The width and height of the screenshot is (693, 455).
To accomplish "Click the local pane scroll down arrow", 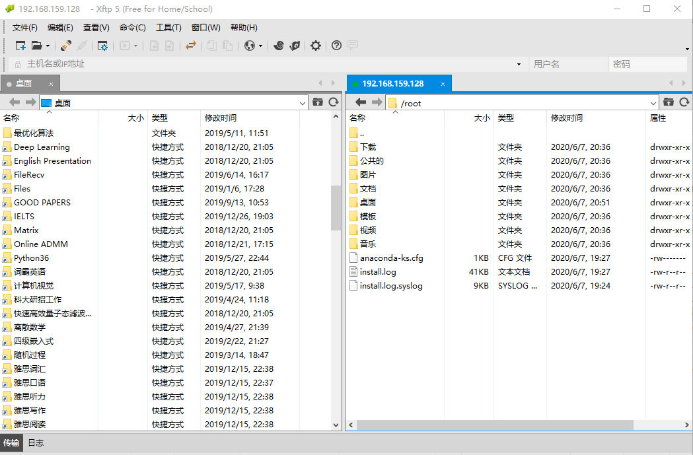I will coord(336,425).
